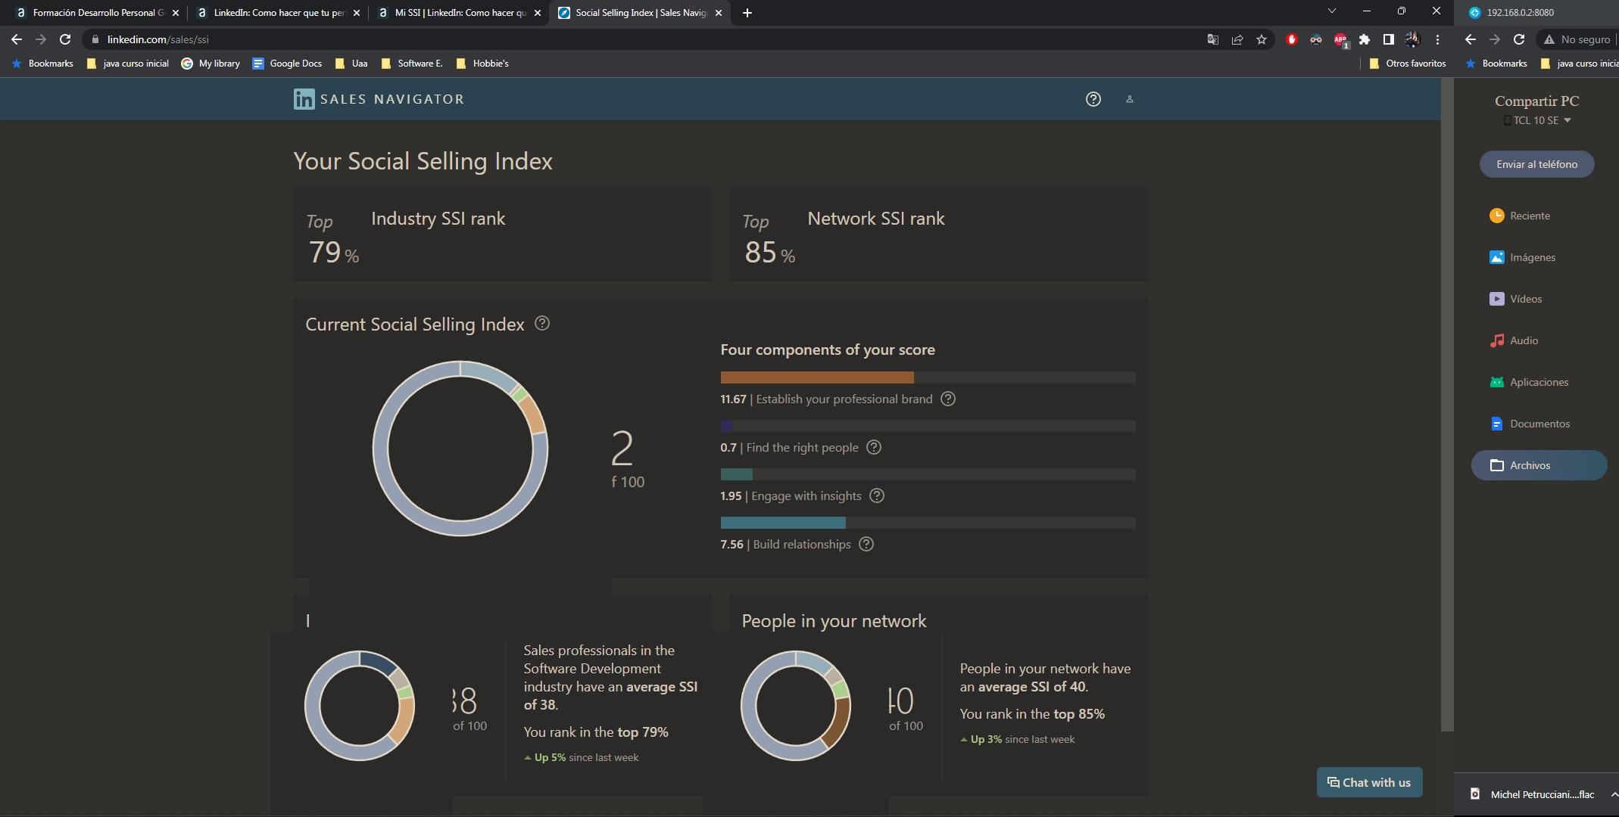
Task: Open the extension with glasses face icon
Action: [1316, 39]
